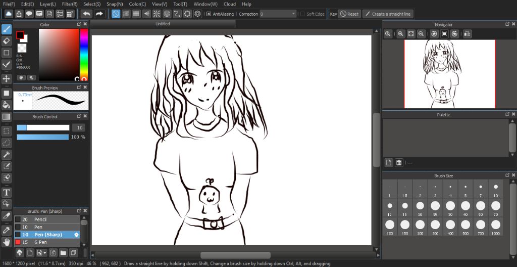
Task: Open the brush folder icon
Action: (x=63, y=253)
